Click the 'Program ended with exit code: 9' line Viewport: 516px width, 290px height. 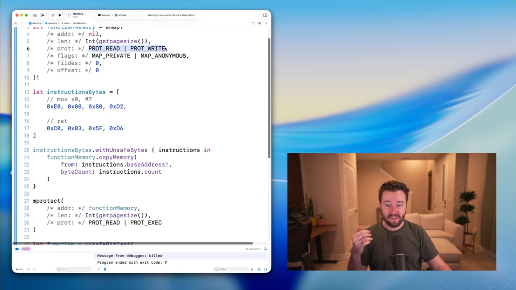click(x=132, y=262)
